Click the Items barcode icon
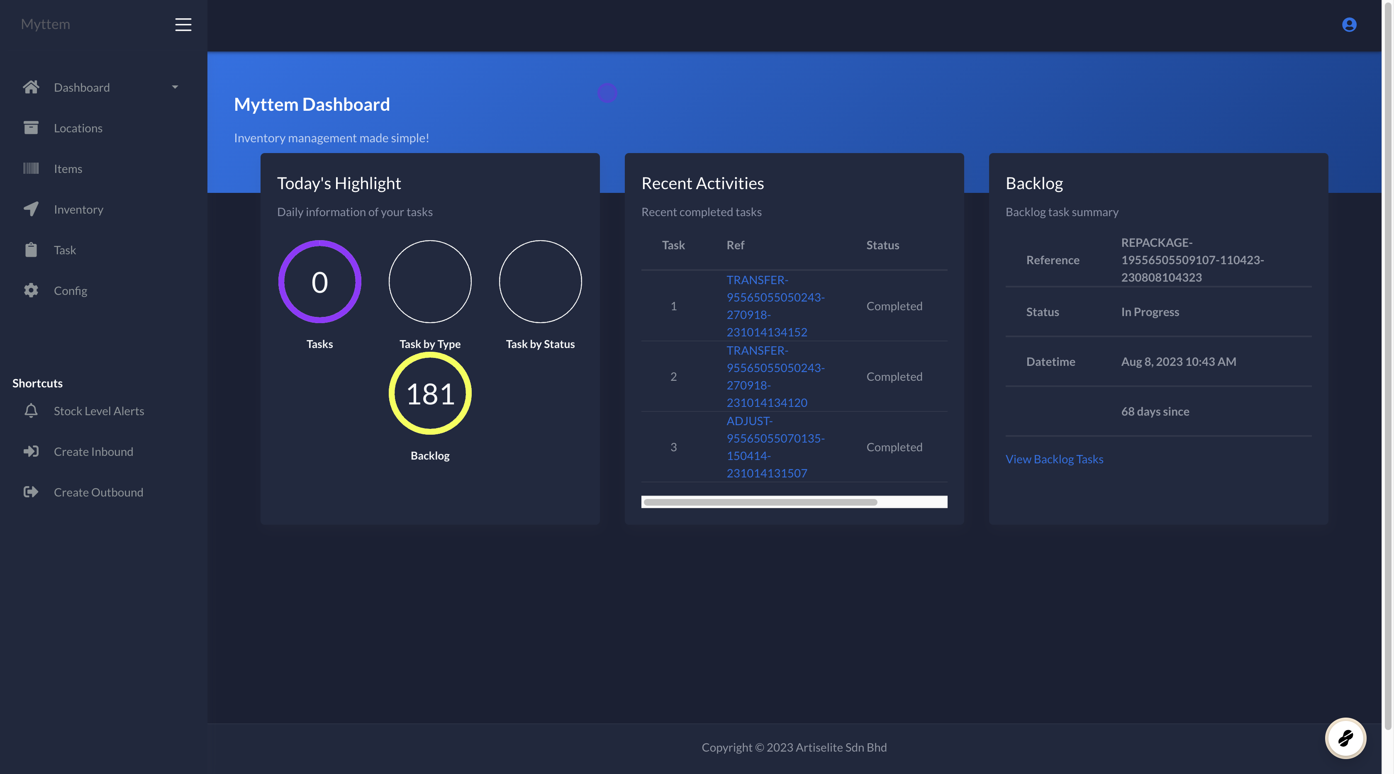This screenshot has width=1394, height=774. click(x=31, y=168)
